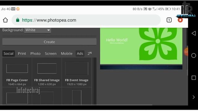Tap the browser home icon
Viewport: 198px width, 111px height.
(5, 20)
